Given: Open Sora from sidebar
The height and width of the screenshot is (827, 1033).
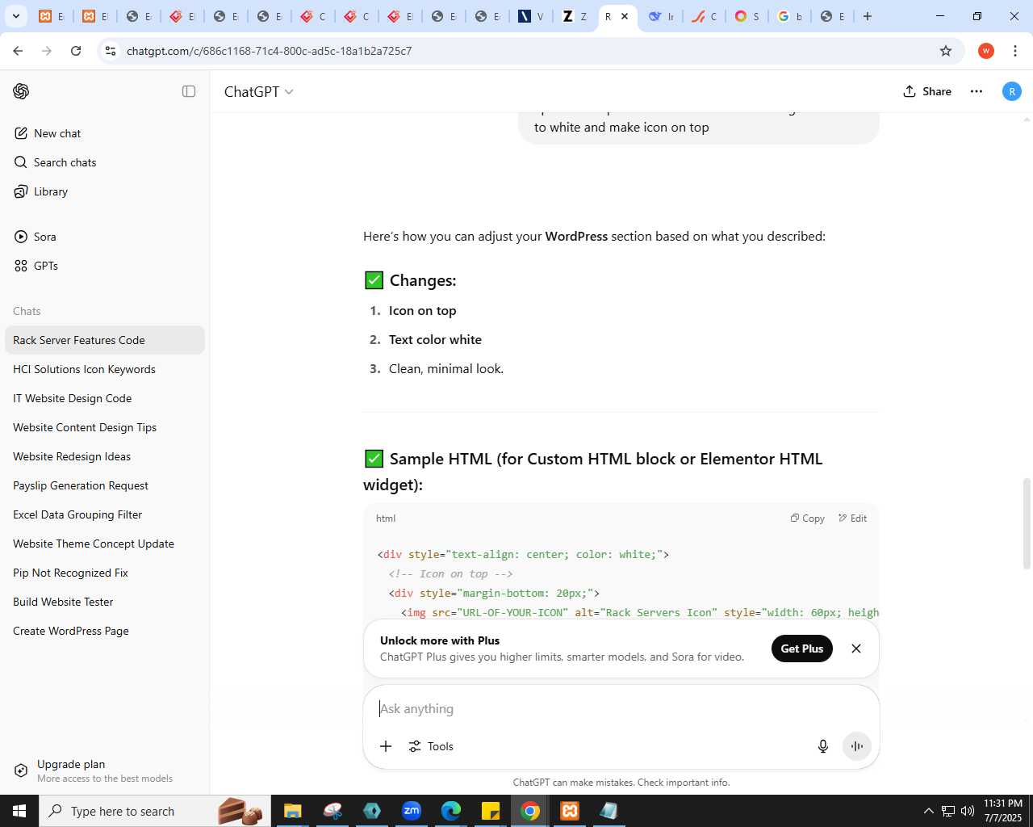Looking at the screenshot, I should [x=105, y=237].
